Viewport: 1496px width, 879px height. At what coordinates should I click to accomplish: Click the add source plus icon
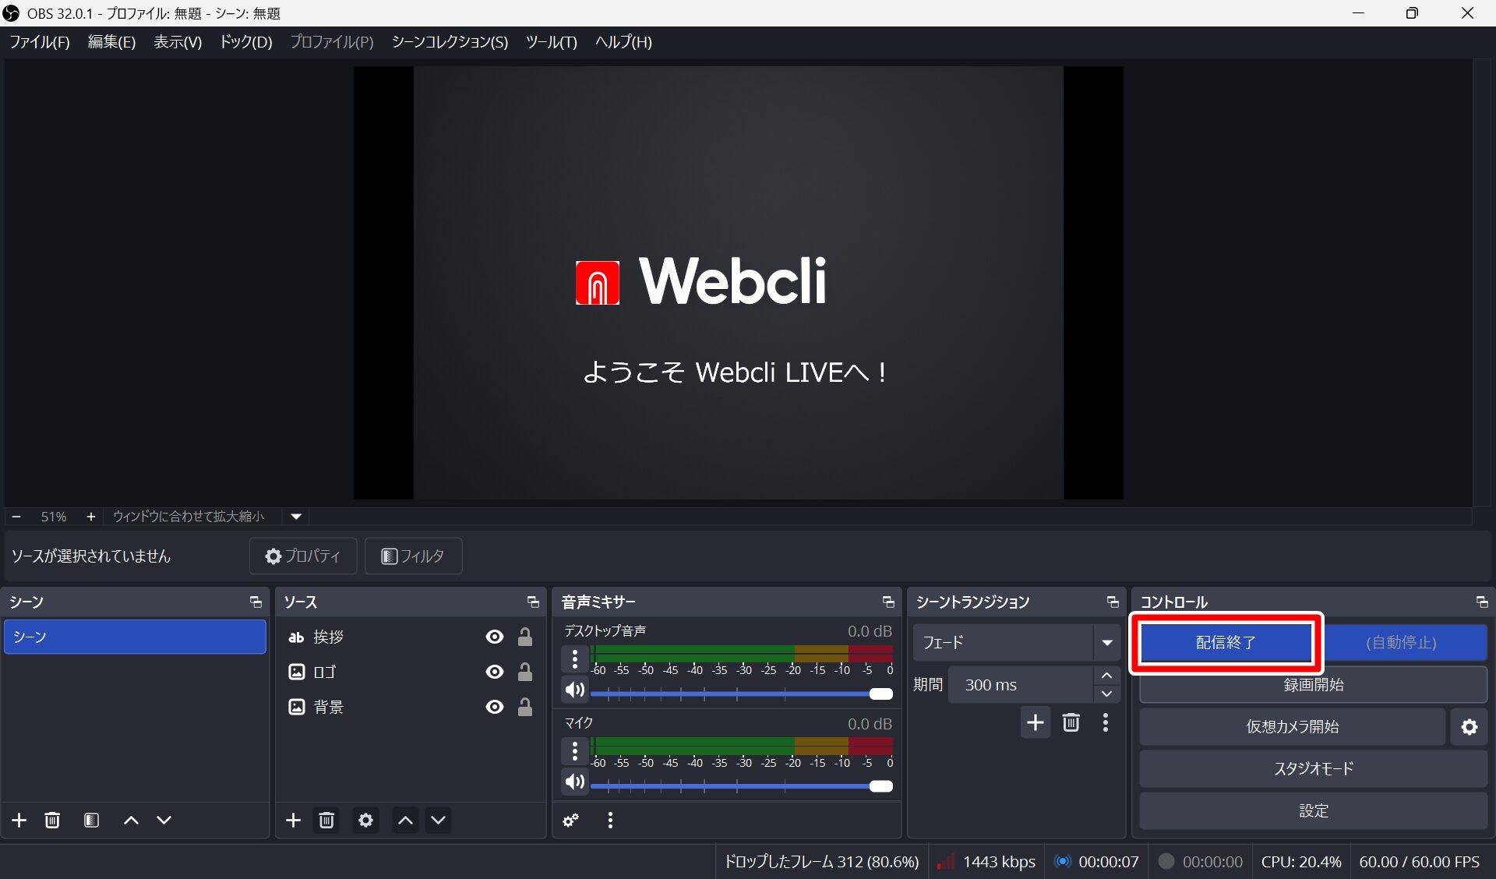[293, 820]
